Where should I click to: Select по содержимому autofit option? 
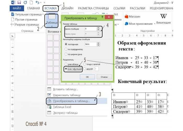click(66, 49)
